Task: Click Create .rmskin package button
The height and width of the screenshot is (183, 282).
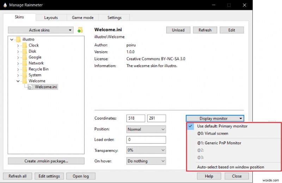Action: tap(46, 161)
